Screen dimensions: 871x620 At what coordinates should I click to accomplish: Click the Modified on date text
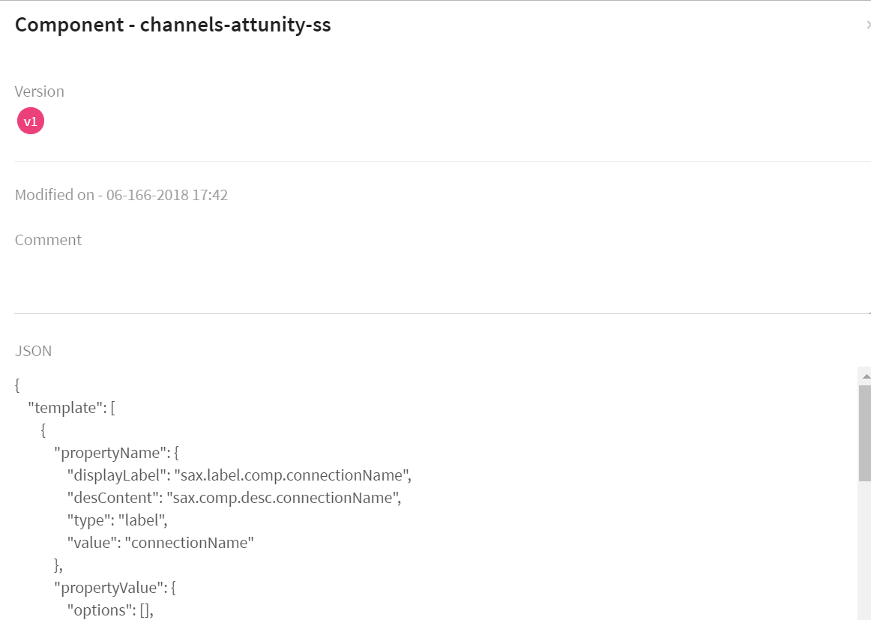[x=121, y=196]
